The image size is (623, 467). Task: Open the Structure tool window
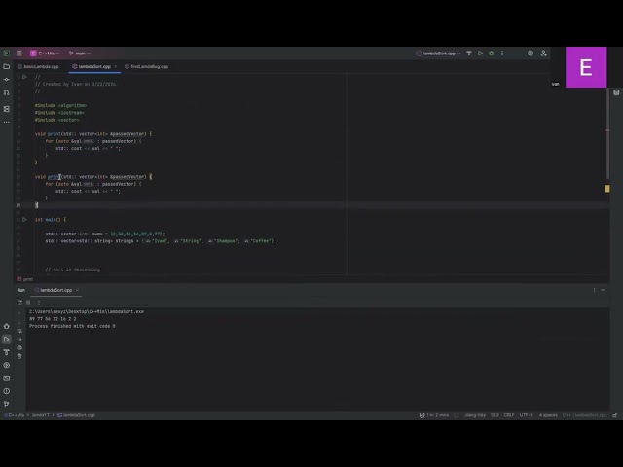(x=7, y=109)
